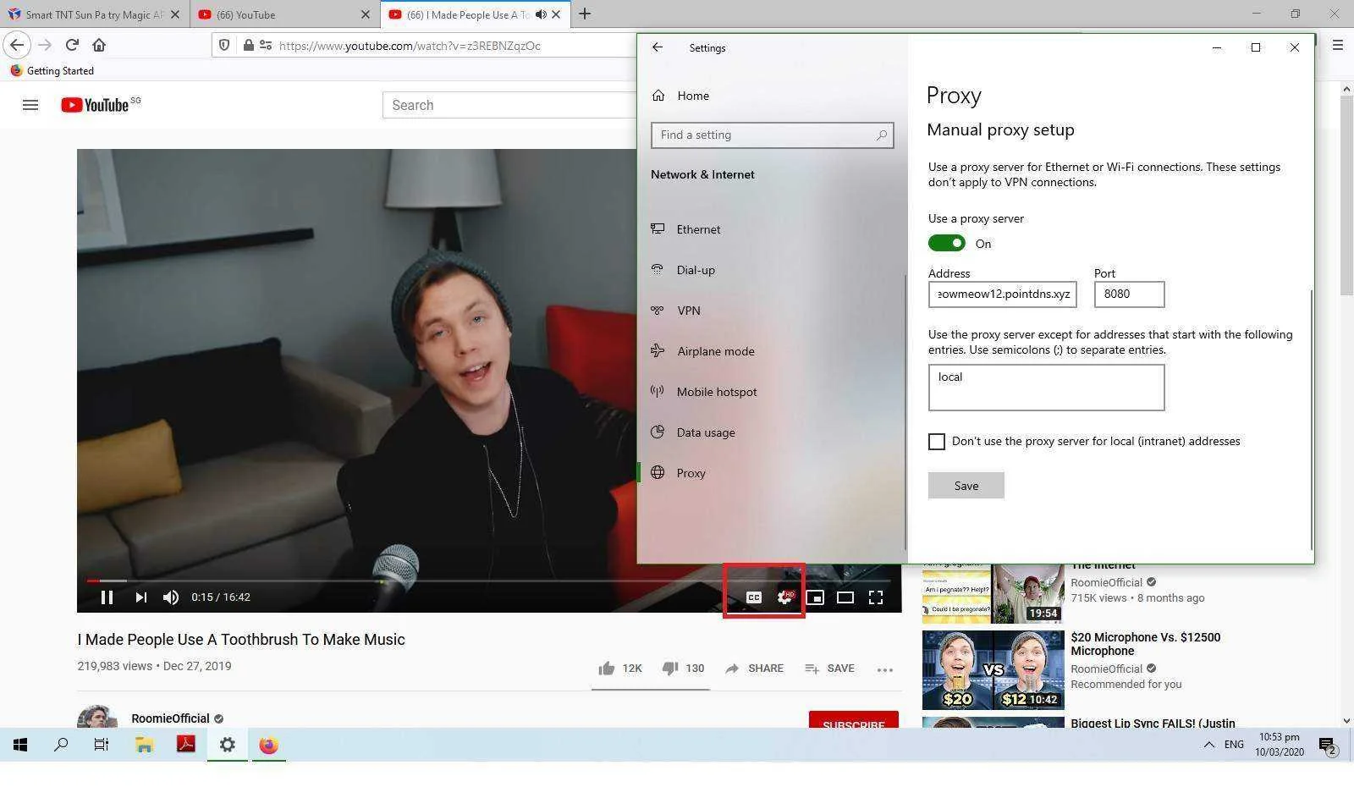Mute the playing tab audio icon
Viewport: 1354px width, 787px height.
[541, 14]
